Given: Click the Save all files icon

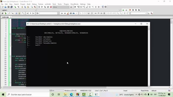Looking at the screenshot, I should pyautogui.click(x=11, y=7).
